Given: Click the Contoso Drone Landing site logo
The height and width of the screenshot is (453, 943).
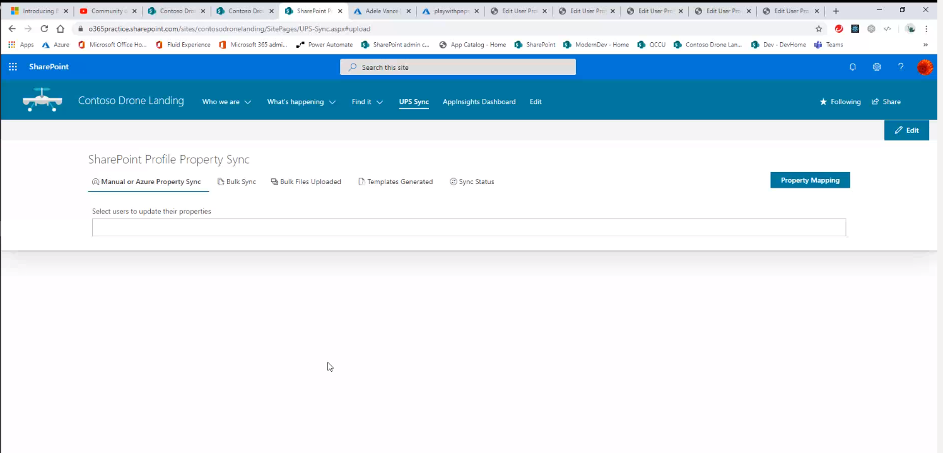Looking at the screenshot, I should [x=42, y=100].
